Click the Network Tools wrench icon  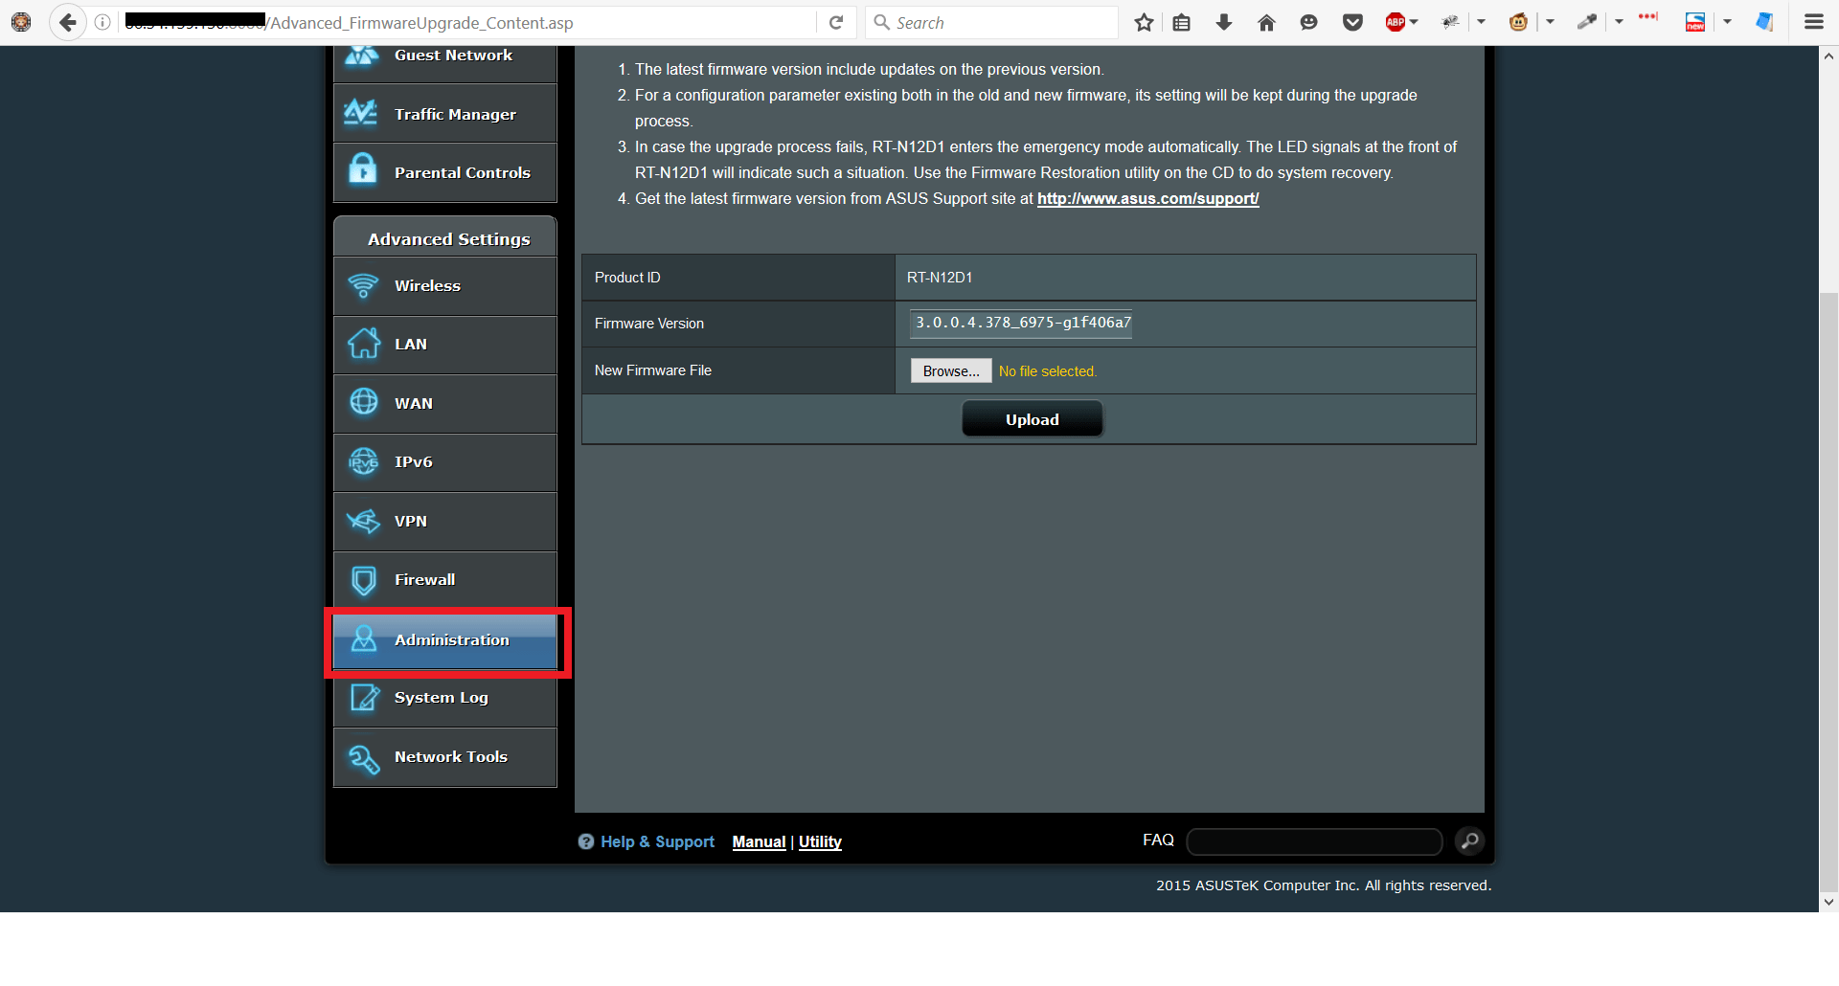coord(364,758)
